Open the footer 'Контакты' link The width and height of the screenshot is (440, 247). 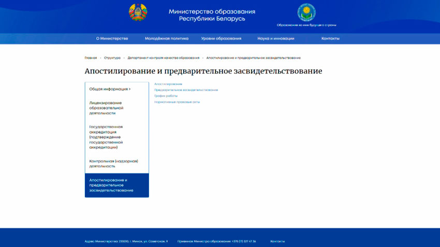pyautogui.click(x=277, y=241)
